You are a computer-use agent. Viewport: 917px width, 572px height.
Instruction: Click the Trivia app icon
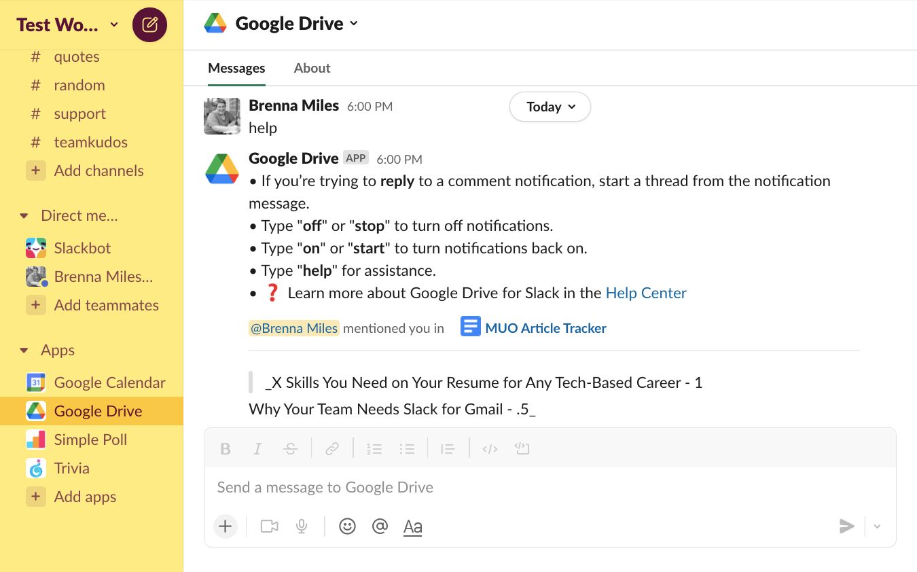point(36,468)
